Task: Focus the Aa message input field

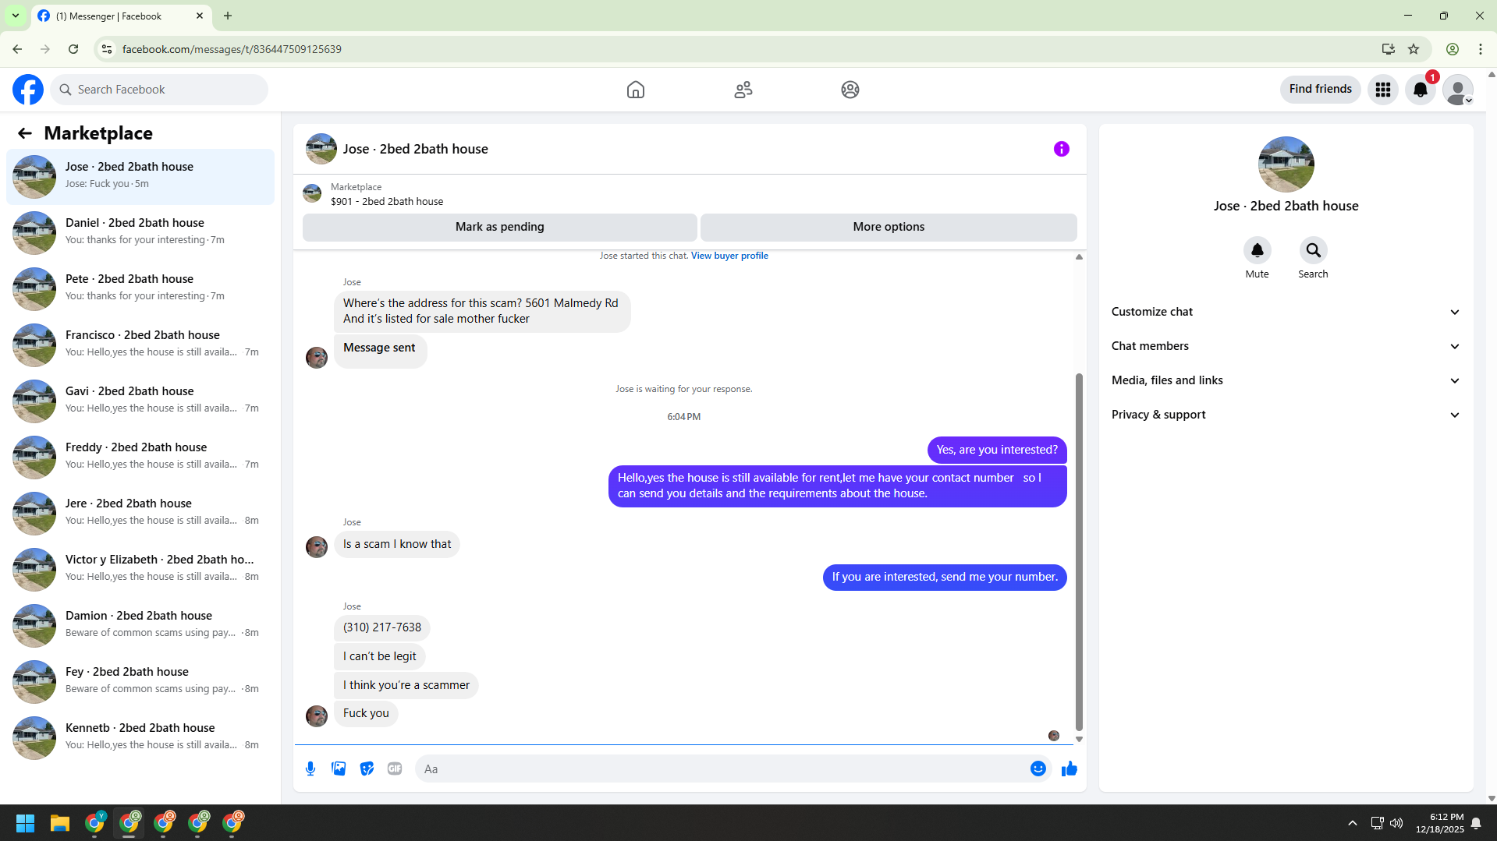Action: [x=722, y=769]
